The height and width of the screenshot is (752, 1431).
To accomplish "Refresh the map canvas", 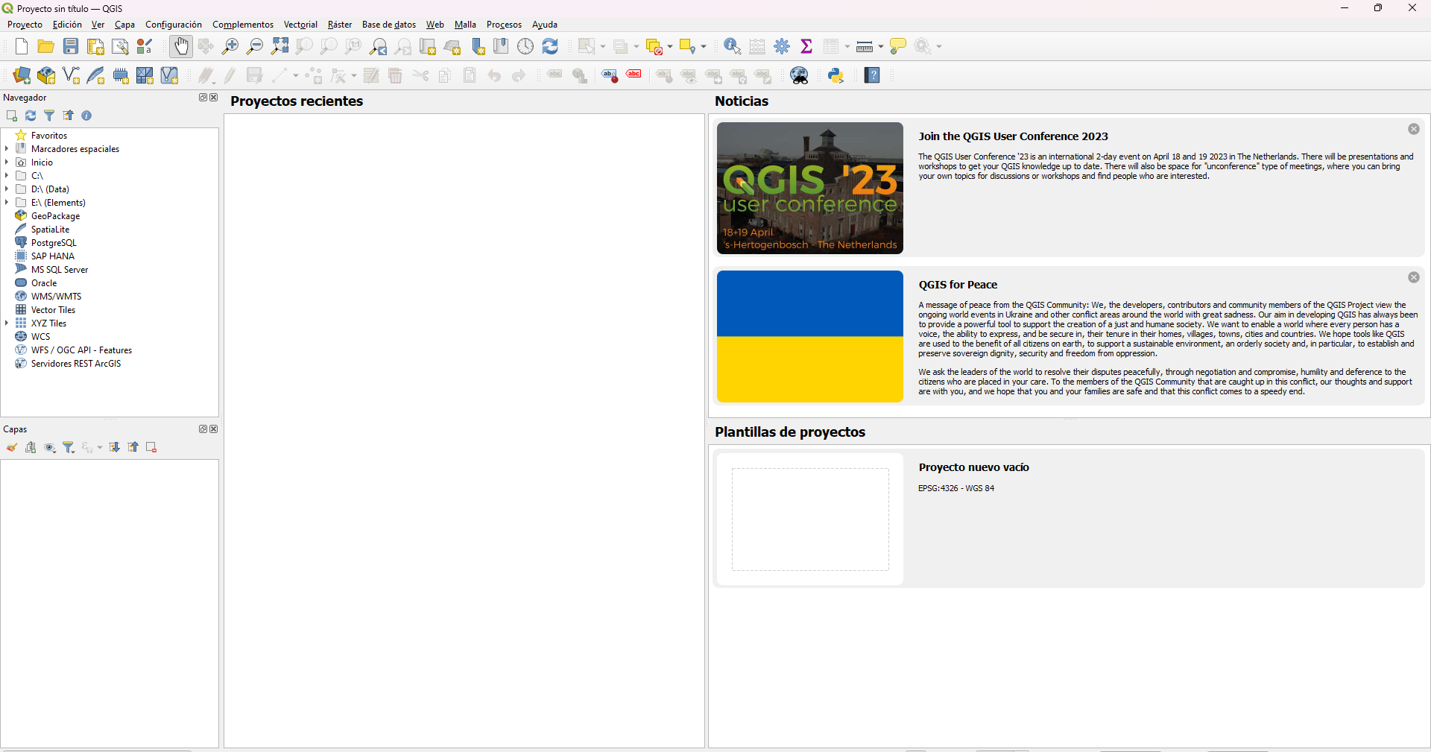I will coord(550,46).
